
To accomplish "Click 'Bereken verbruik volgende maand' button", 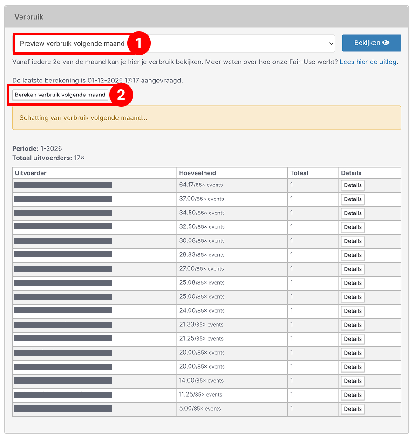I will (x=60, y=95).
